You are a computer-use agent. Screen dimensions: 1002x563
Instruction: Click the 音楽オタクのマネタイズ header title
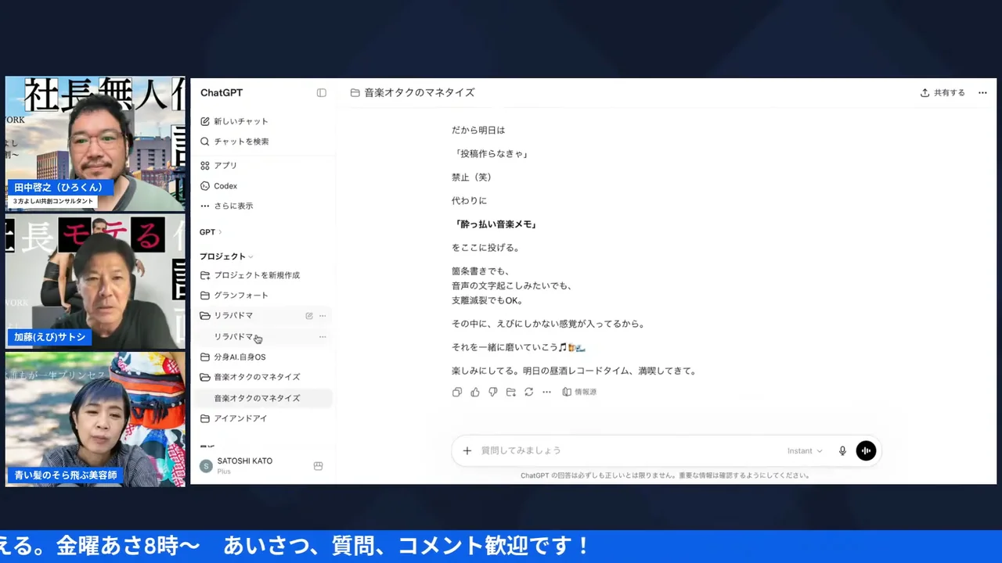pyautogui.click(x=420, y=92)
